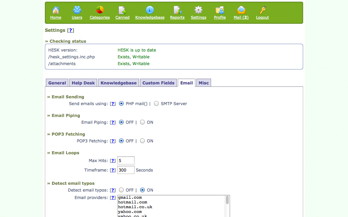Screen dimensions: 348x217
Task: Click the Canned responses icon
Action: click(x=122, y=10)
